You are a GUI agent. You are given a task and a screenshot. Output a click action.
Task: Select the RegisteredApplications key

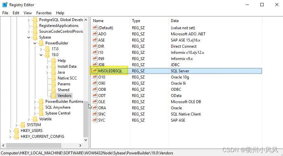(59, 25)
